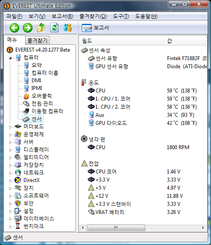Expand the 운영체제 node

coord(10,135)
